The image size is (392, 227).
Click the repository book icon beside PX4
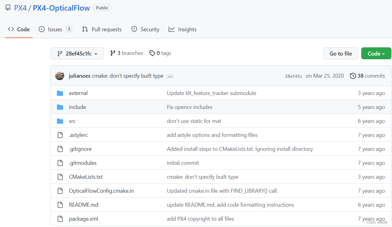click(8, 8)
